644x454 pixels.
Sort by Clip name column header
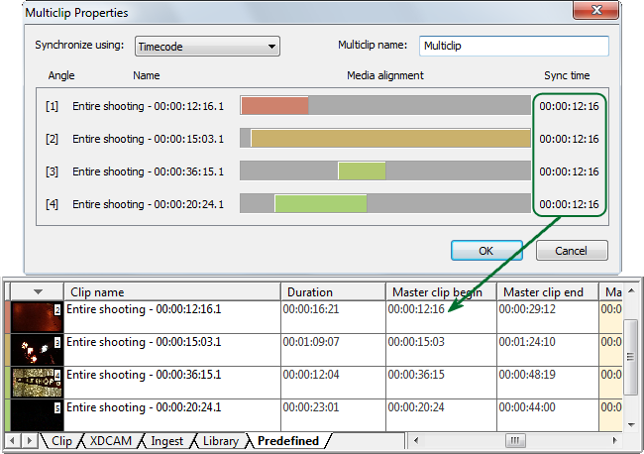point(172,292)
